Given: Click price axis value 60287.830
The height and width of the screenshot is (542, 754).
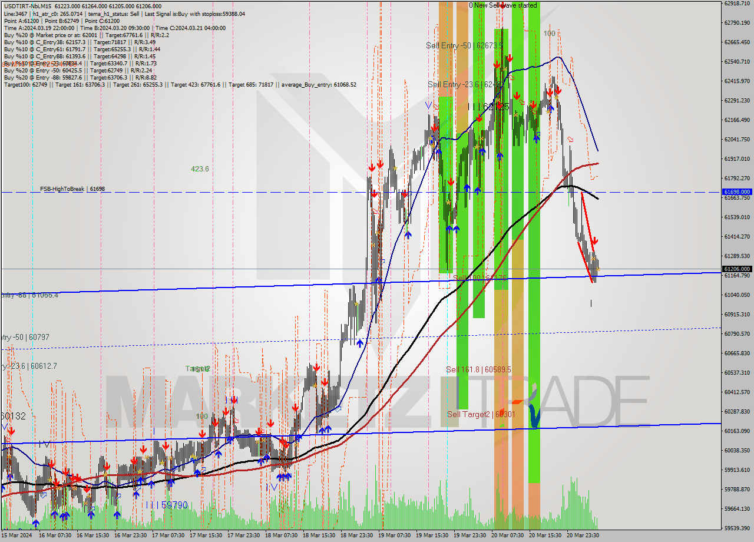Looking at the screenshot, I should click(736, 412).
